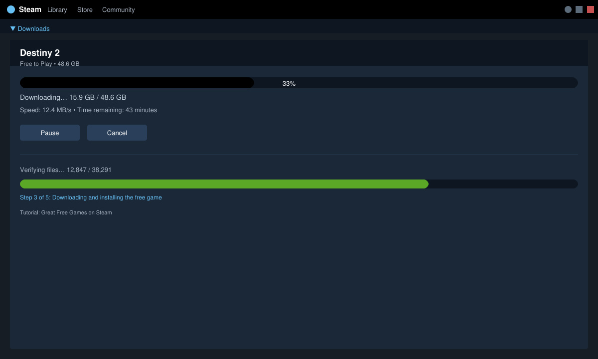
Task: Cancel the Destiny 2 download
Action: (x=117, y=133)
